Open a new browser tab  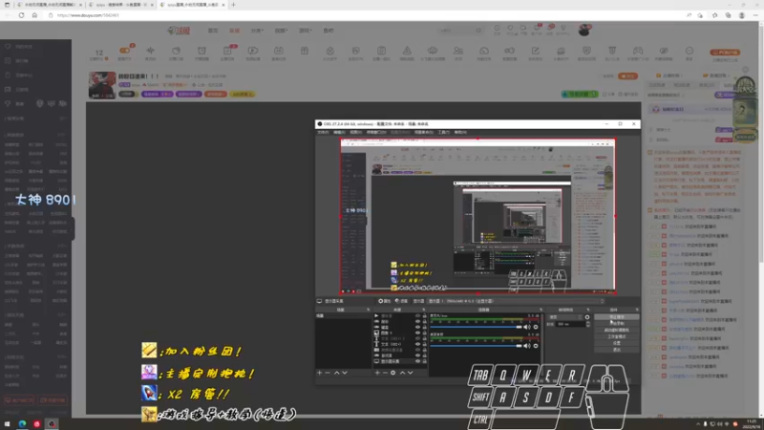pos(233,5)
